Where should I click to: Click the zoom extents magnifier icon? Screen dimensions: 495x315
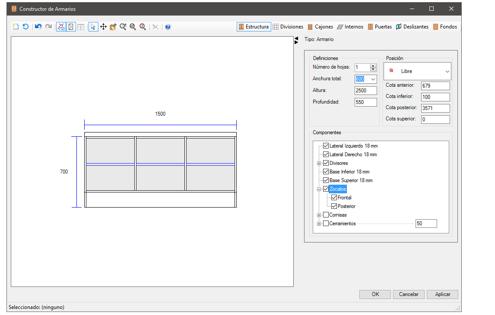[x=143, y=27]
